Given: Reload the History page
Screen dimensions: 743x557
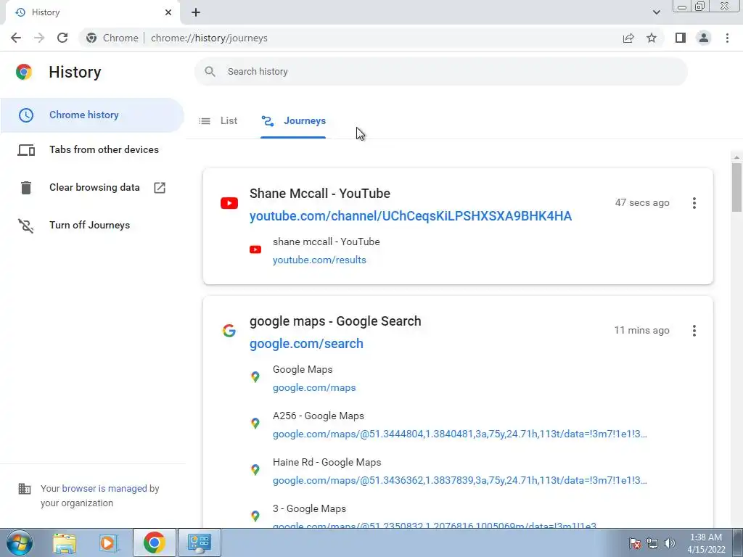Looking at the screenshot, I should click(x=62, y=38).
